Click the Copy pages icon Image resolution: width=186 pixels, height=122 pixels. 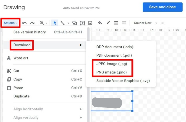[9, 79]
